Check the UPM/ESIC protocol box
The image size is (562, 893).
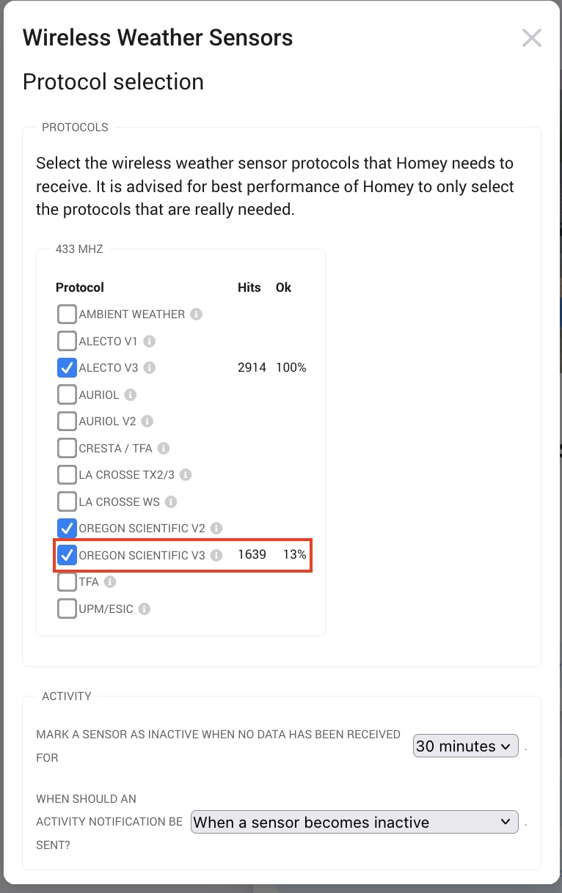(x=67, y=609)
